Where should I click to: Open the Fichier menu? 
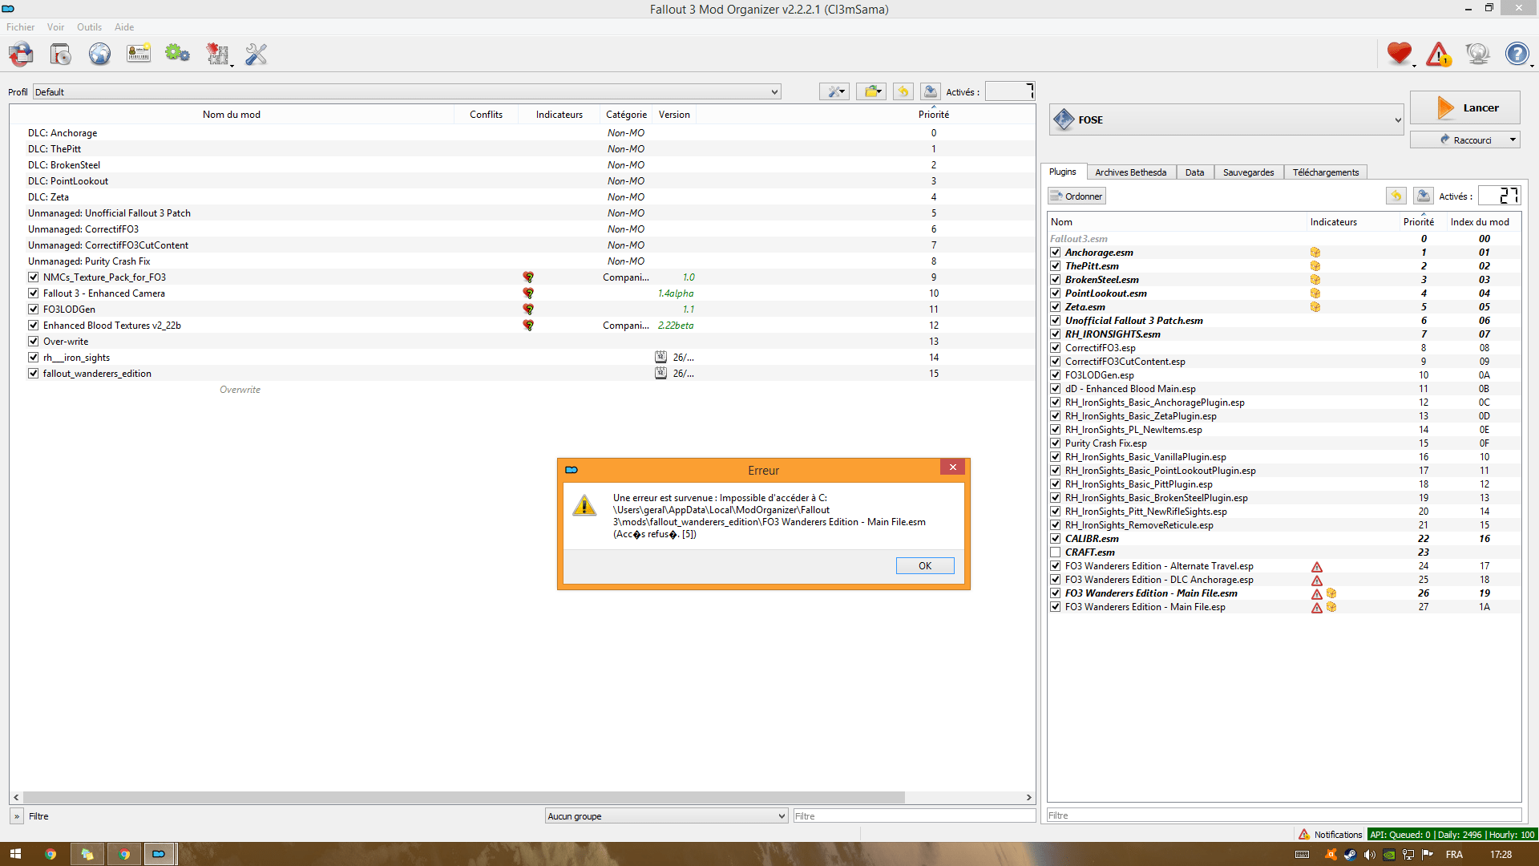[x=20, y=27]
